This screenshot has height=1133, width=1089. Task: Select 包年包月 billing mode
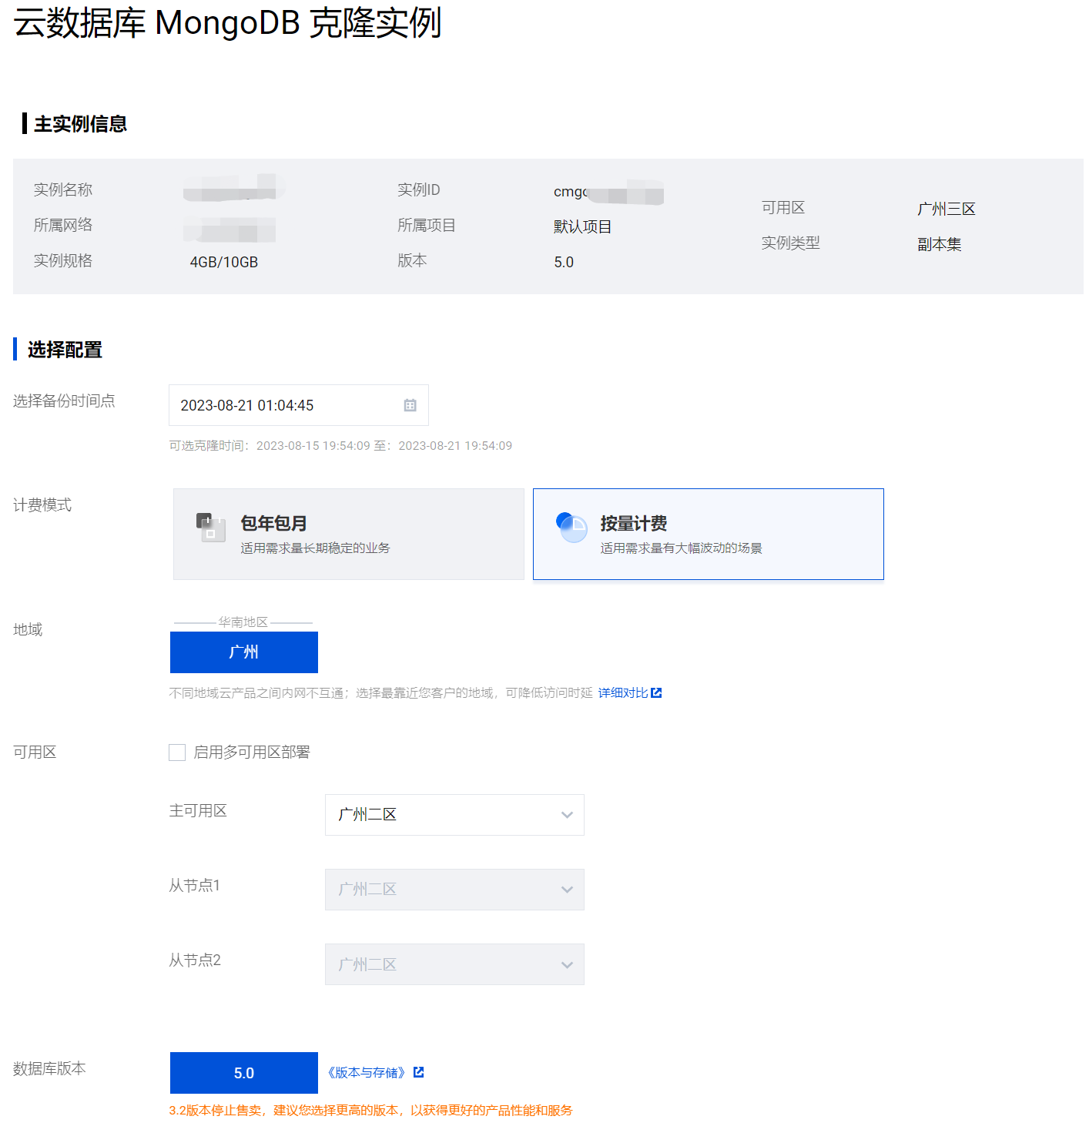[x=348, y=534]
